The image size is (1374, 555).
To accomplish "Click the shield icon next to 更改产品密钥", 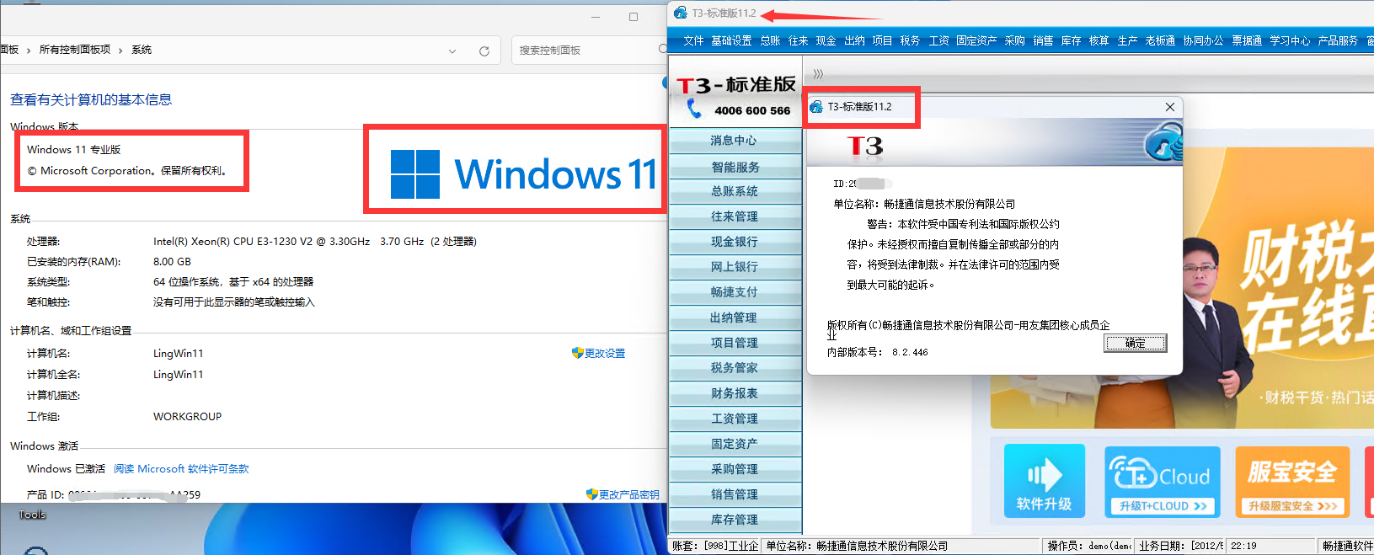I will click(x=591, y=494).
